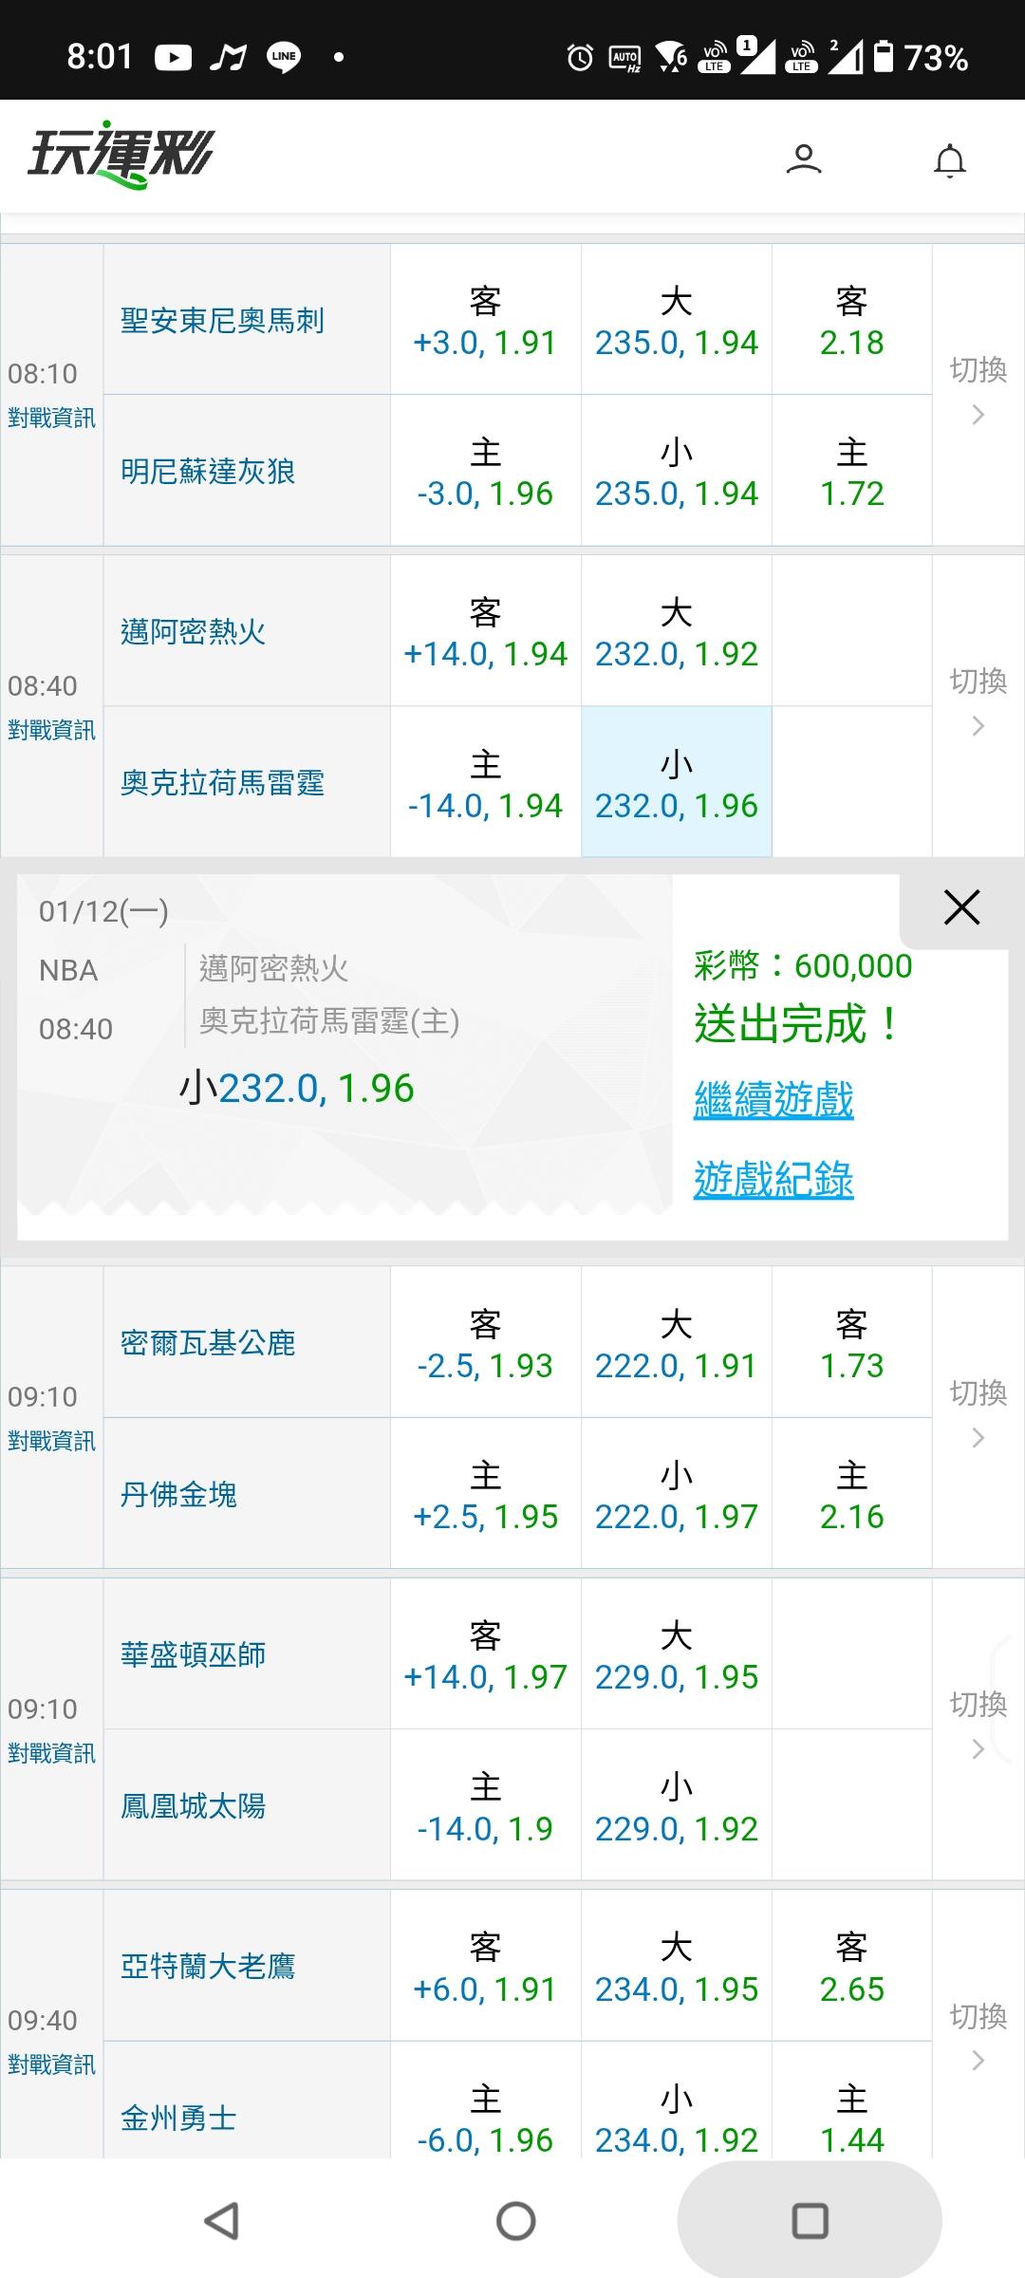Open the user account profile icon
Viewport: 1025px width, 2278px height.
coord(803,159)
